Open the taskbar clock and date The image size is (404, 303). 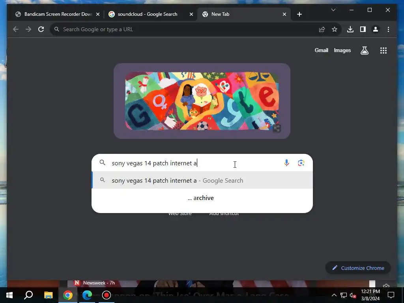pos(370,295)
